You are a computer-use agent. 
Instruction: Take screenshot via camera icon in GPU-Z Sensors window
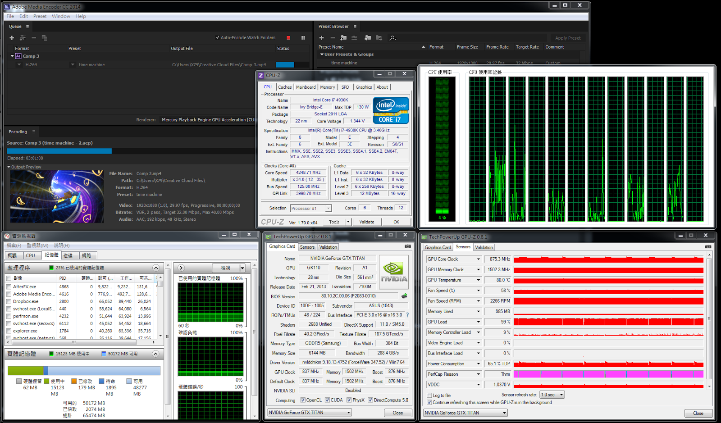708,246
